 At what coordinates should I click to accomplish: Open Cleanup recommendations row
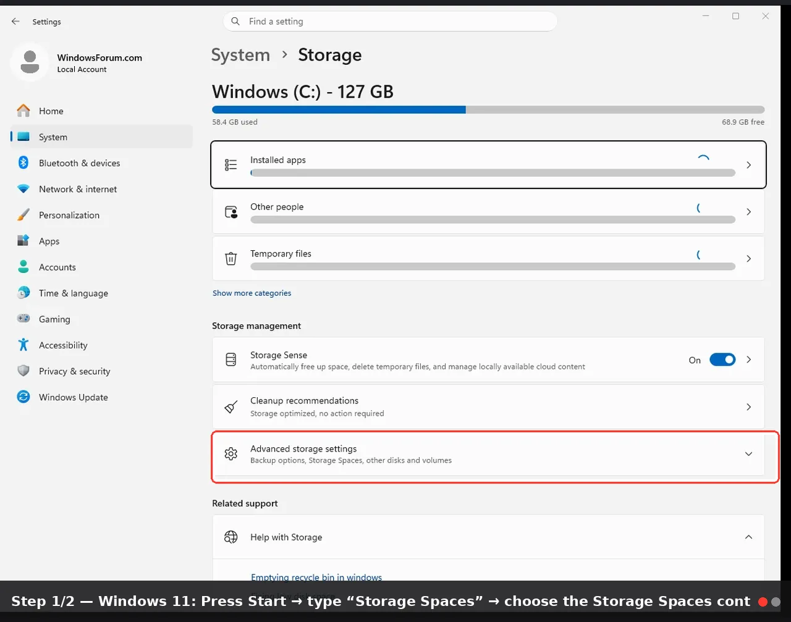[488, 407]
